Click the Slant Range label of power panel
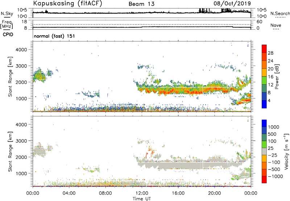Screen dimensions: 290x201 (x=10, y=77)
